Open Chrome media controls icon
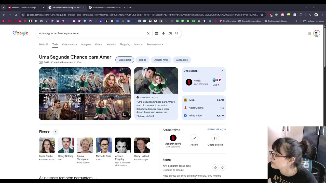 (x=310, y=15)
